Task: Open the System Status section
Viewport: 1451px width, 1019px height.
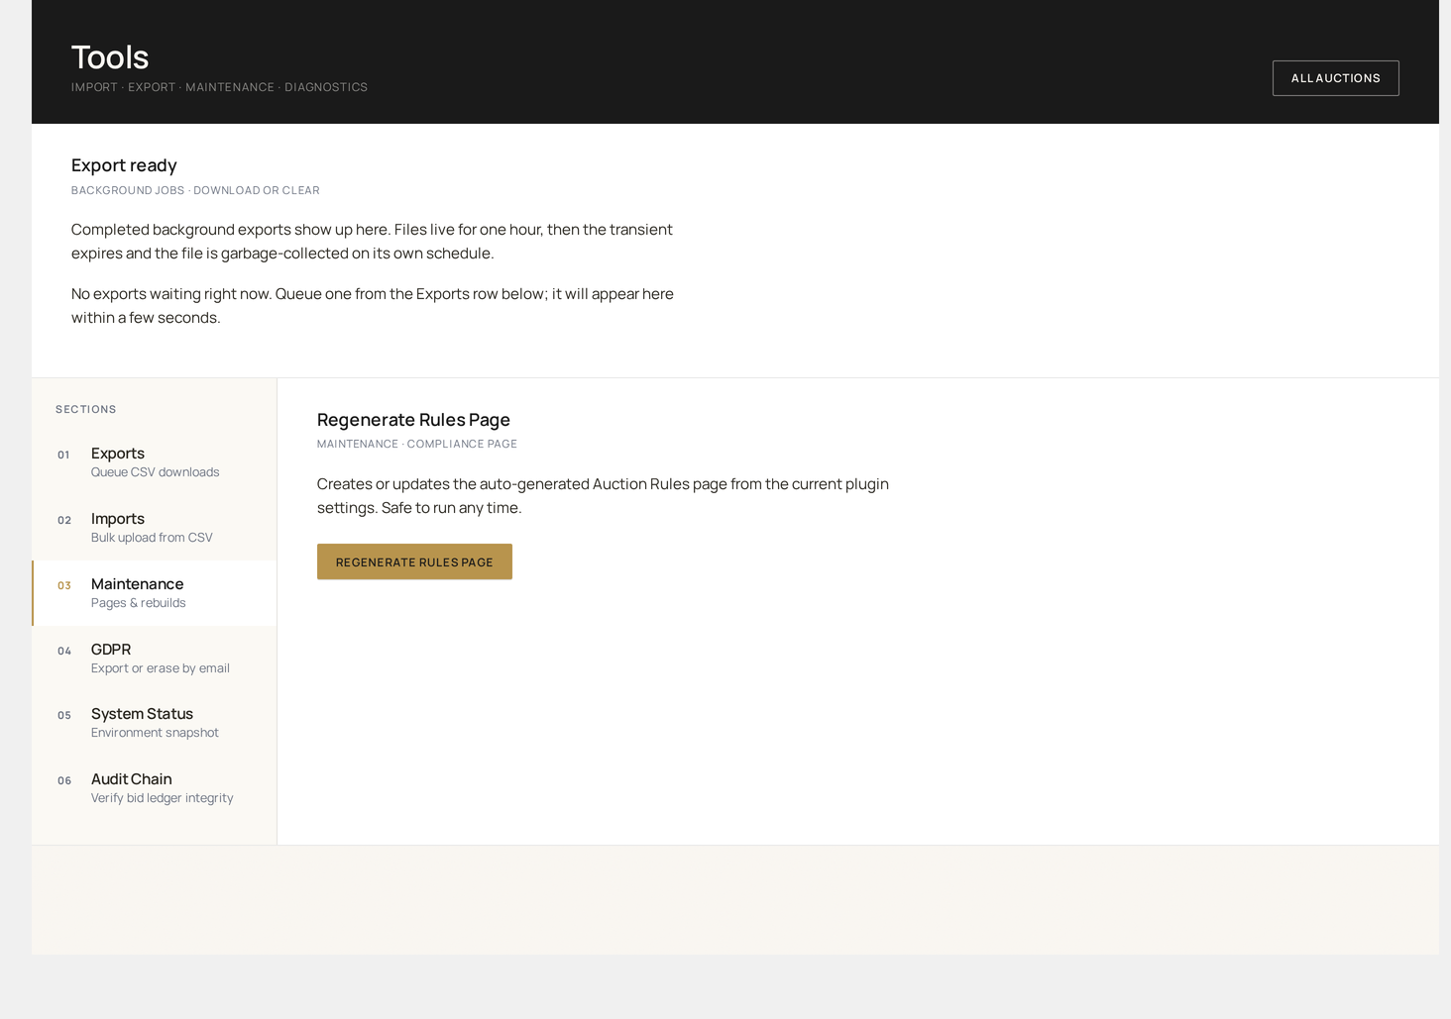Action: click(x=155, y=723)
